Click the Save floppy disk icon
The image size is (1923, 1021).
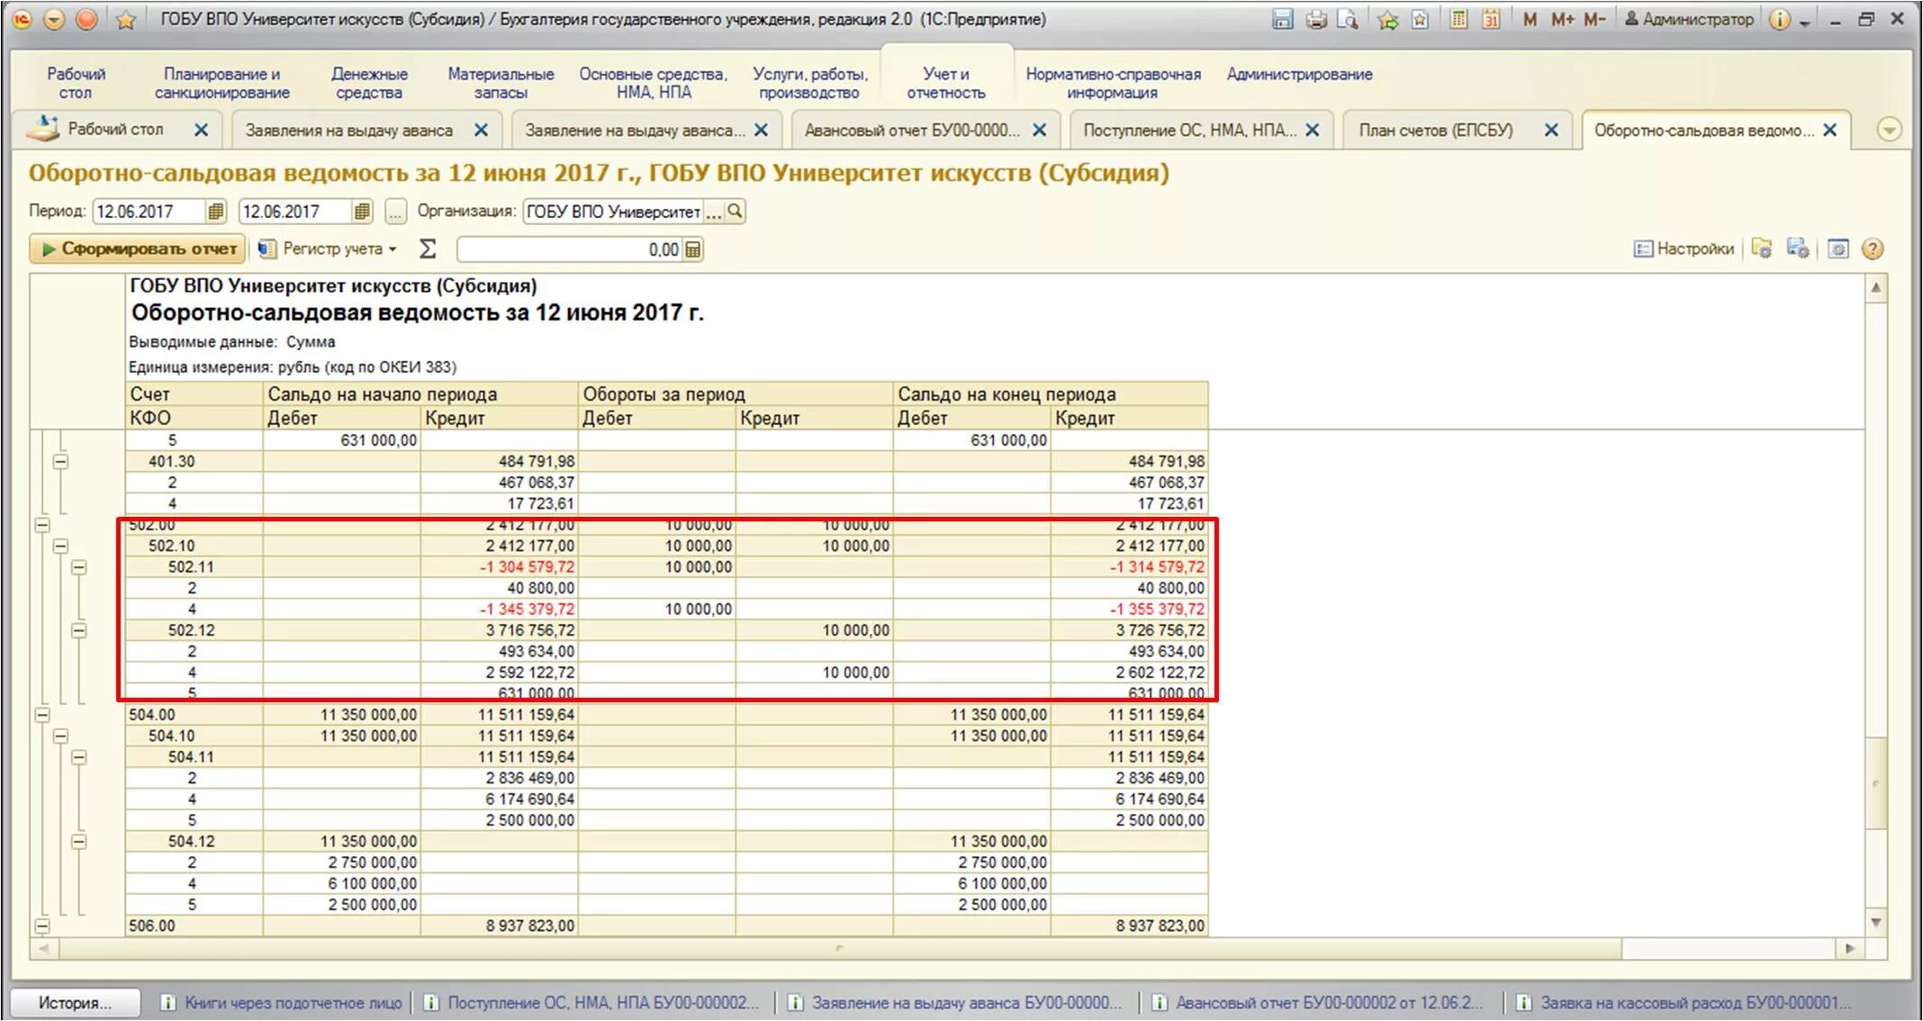(1283, 19)
